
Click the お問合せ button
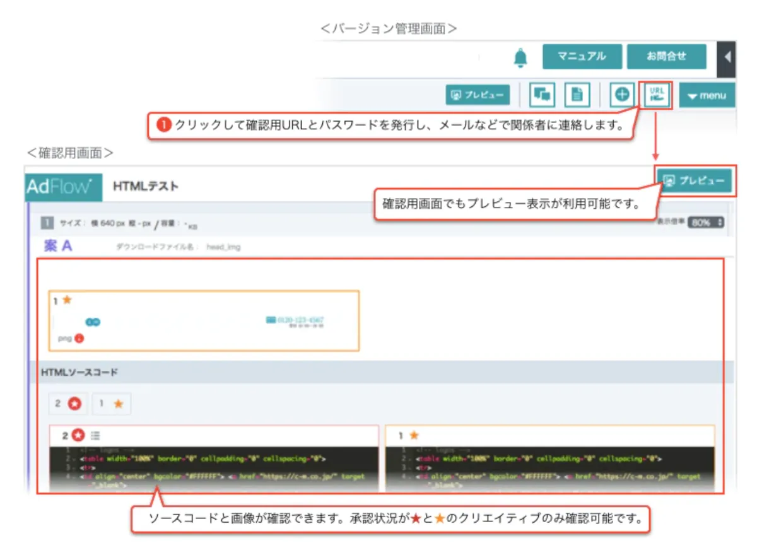pyautogui.click(x=667, y=56)
